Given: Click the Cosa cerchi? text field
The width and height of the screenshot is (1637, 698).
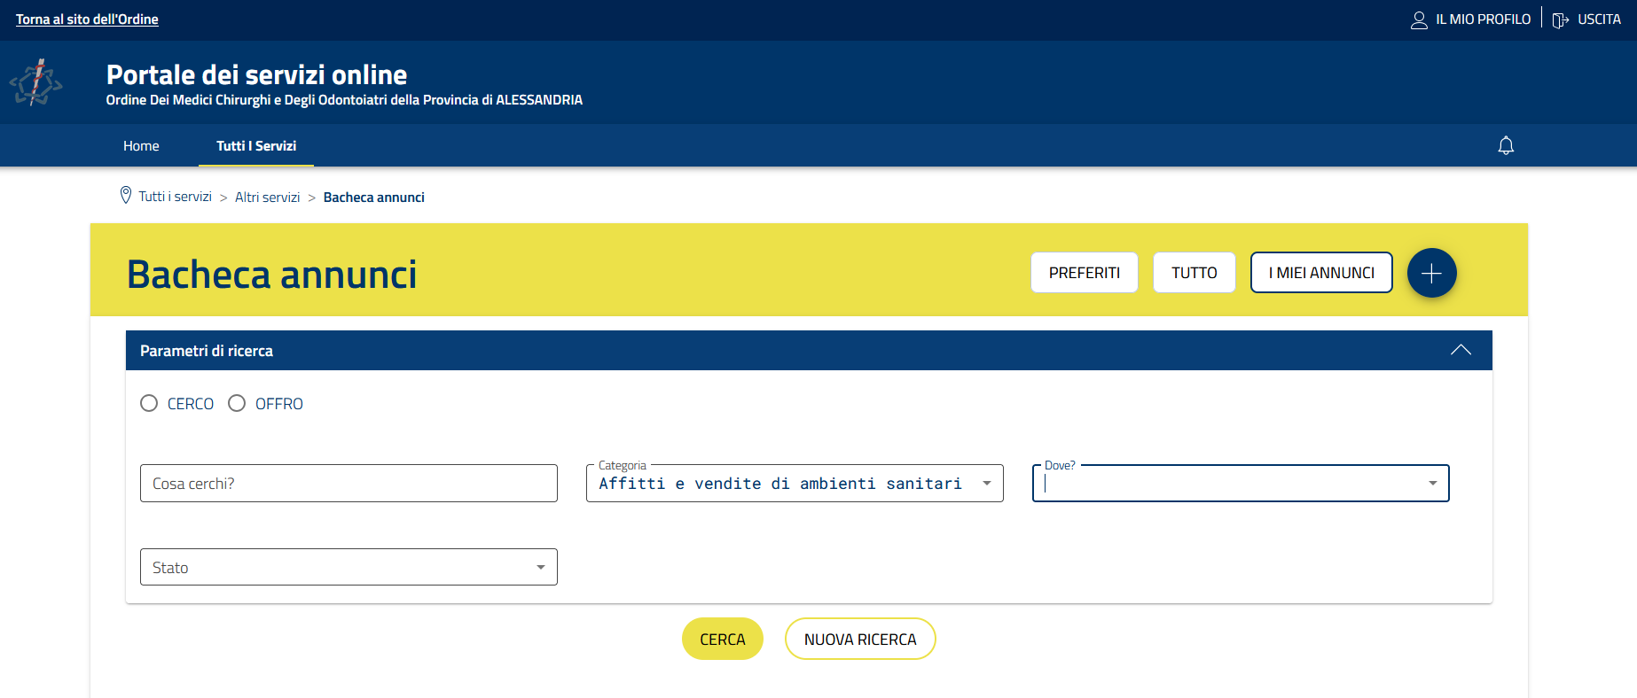Looking at the screenshot, I should pos(349,484).
